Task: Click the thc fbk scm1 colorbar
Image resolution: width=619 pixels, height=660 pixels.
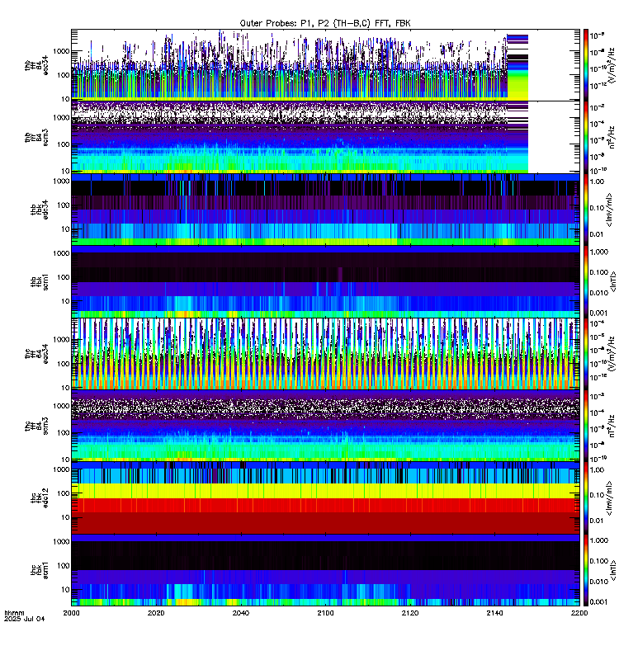Action: point(586,570)
